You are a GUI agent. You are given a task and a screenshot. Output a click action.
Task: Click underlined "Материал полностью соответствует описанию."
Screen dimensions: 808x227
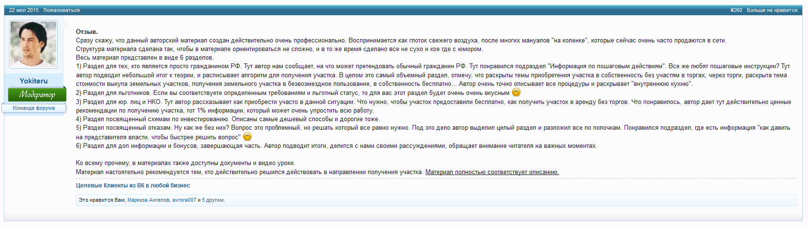[492, 172]
